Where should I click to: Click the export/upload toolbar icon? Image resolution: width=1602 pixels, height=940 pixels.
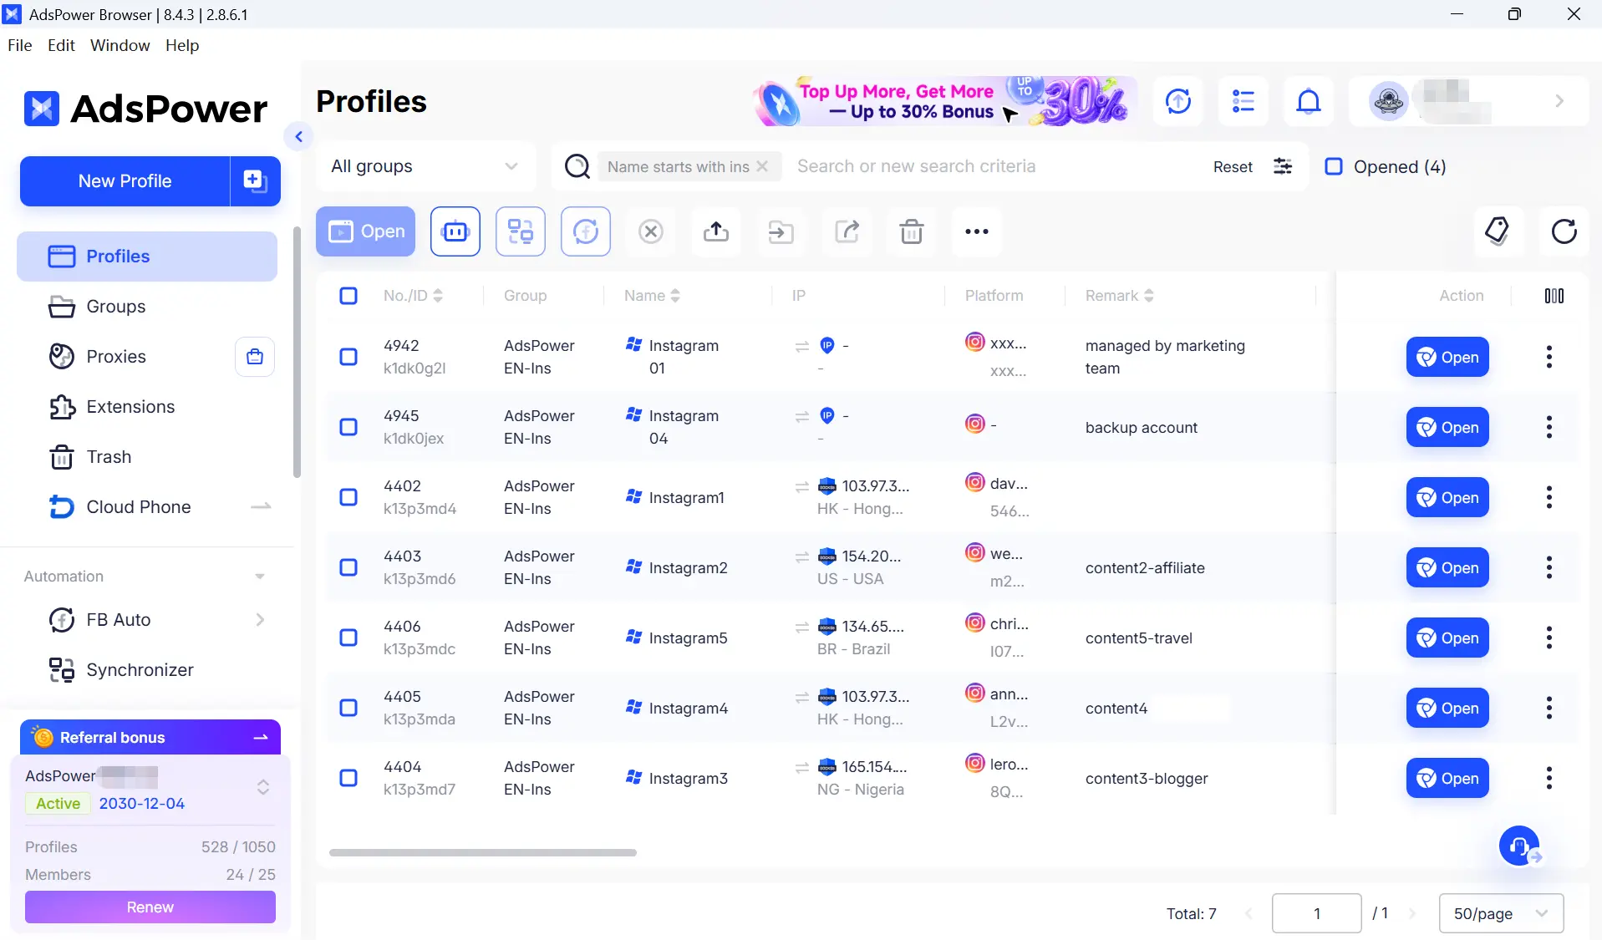click(716, 231)
